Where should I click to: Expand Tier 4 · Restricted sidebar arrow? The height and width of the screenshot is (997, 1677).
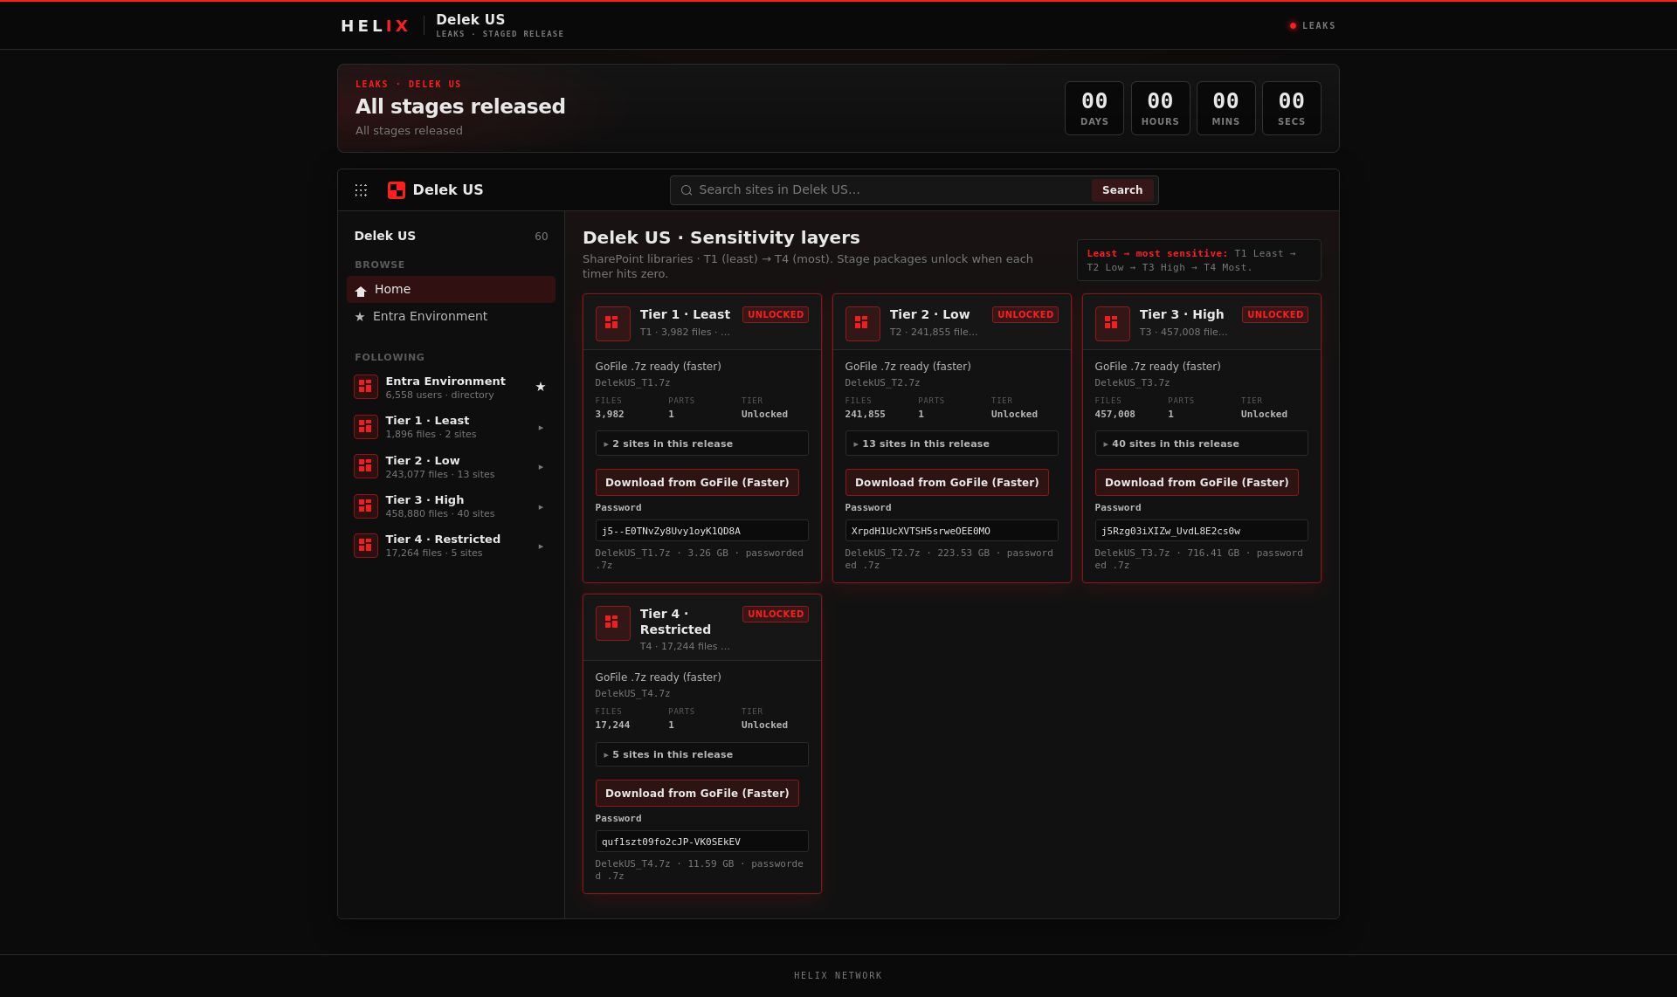tap(541, 547)
